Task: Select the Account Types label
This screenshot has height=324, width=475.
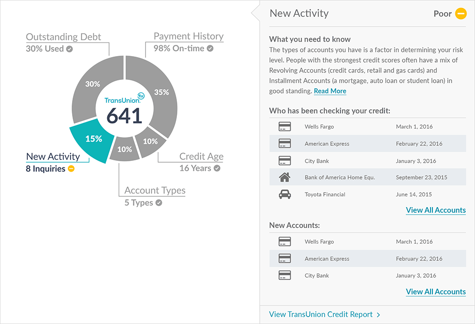Action: [155, 190]
